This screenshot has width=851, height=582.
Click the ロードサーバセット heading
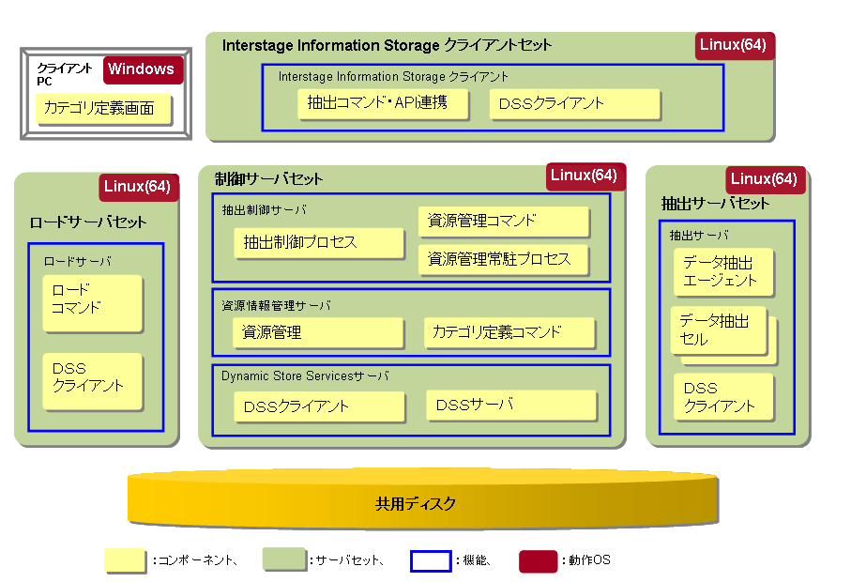[x=87, y=222]
